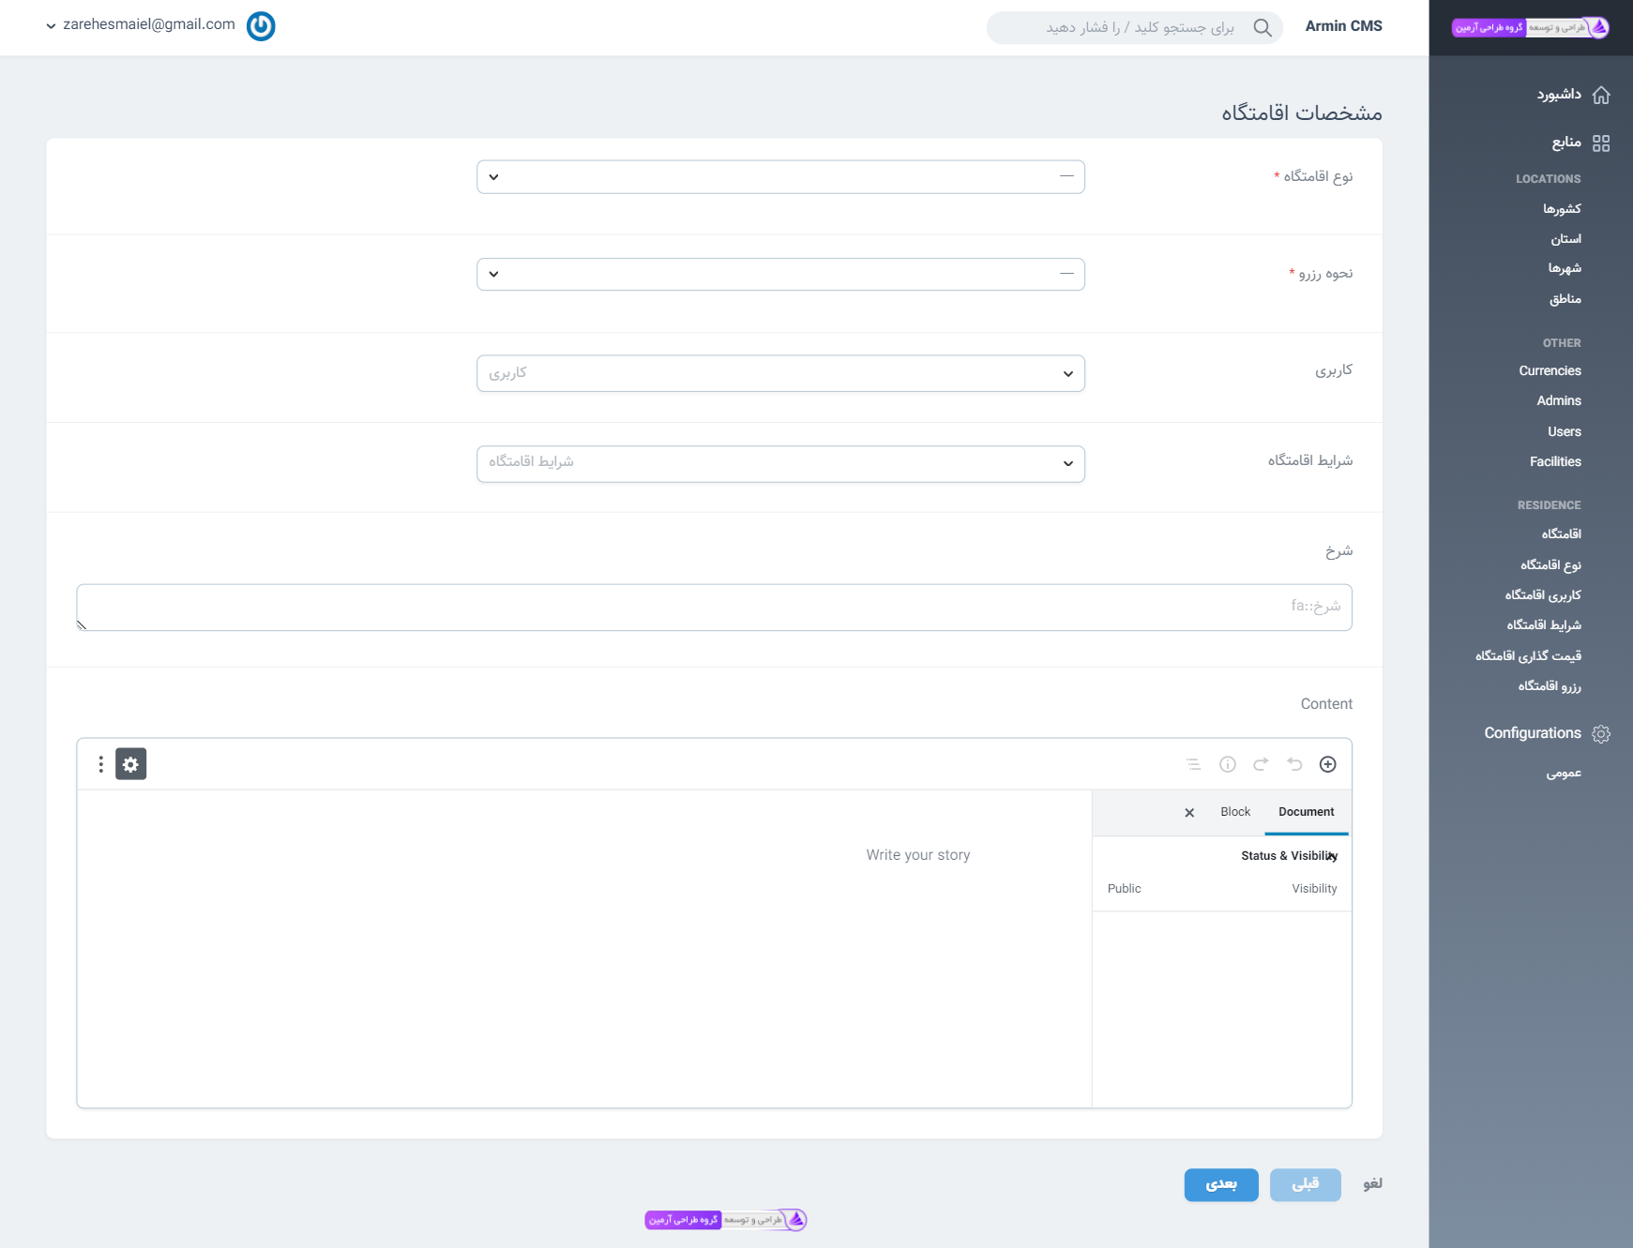
Task: Click the add block plus icon
Action: click(x=1327, y=764)
